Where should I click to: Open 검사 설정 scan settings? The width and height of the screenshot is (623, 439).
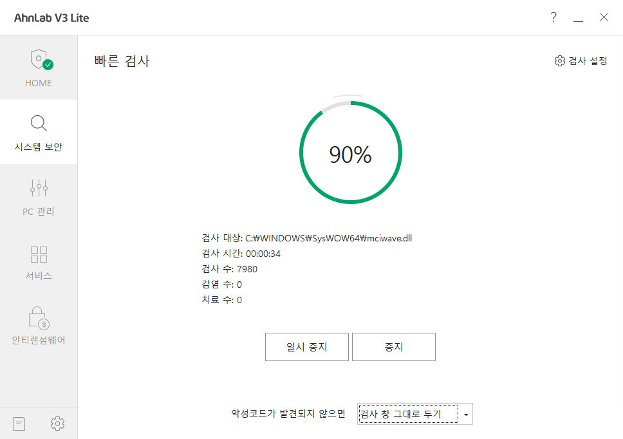click(x=581, y=61)
